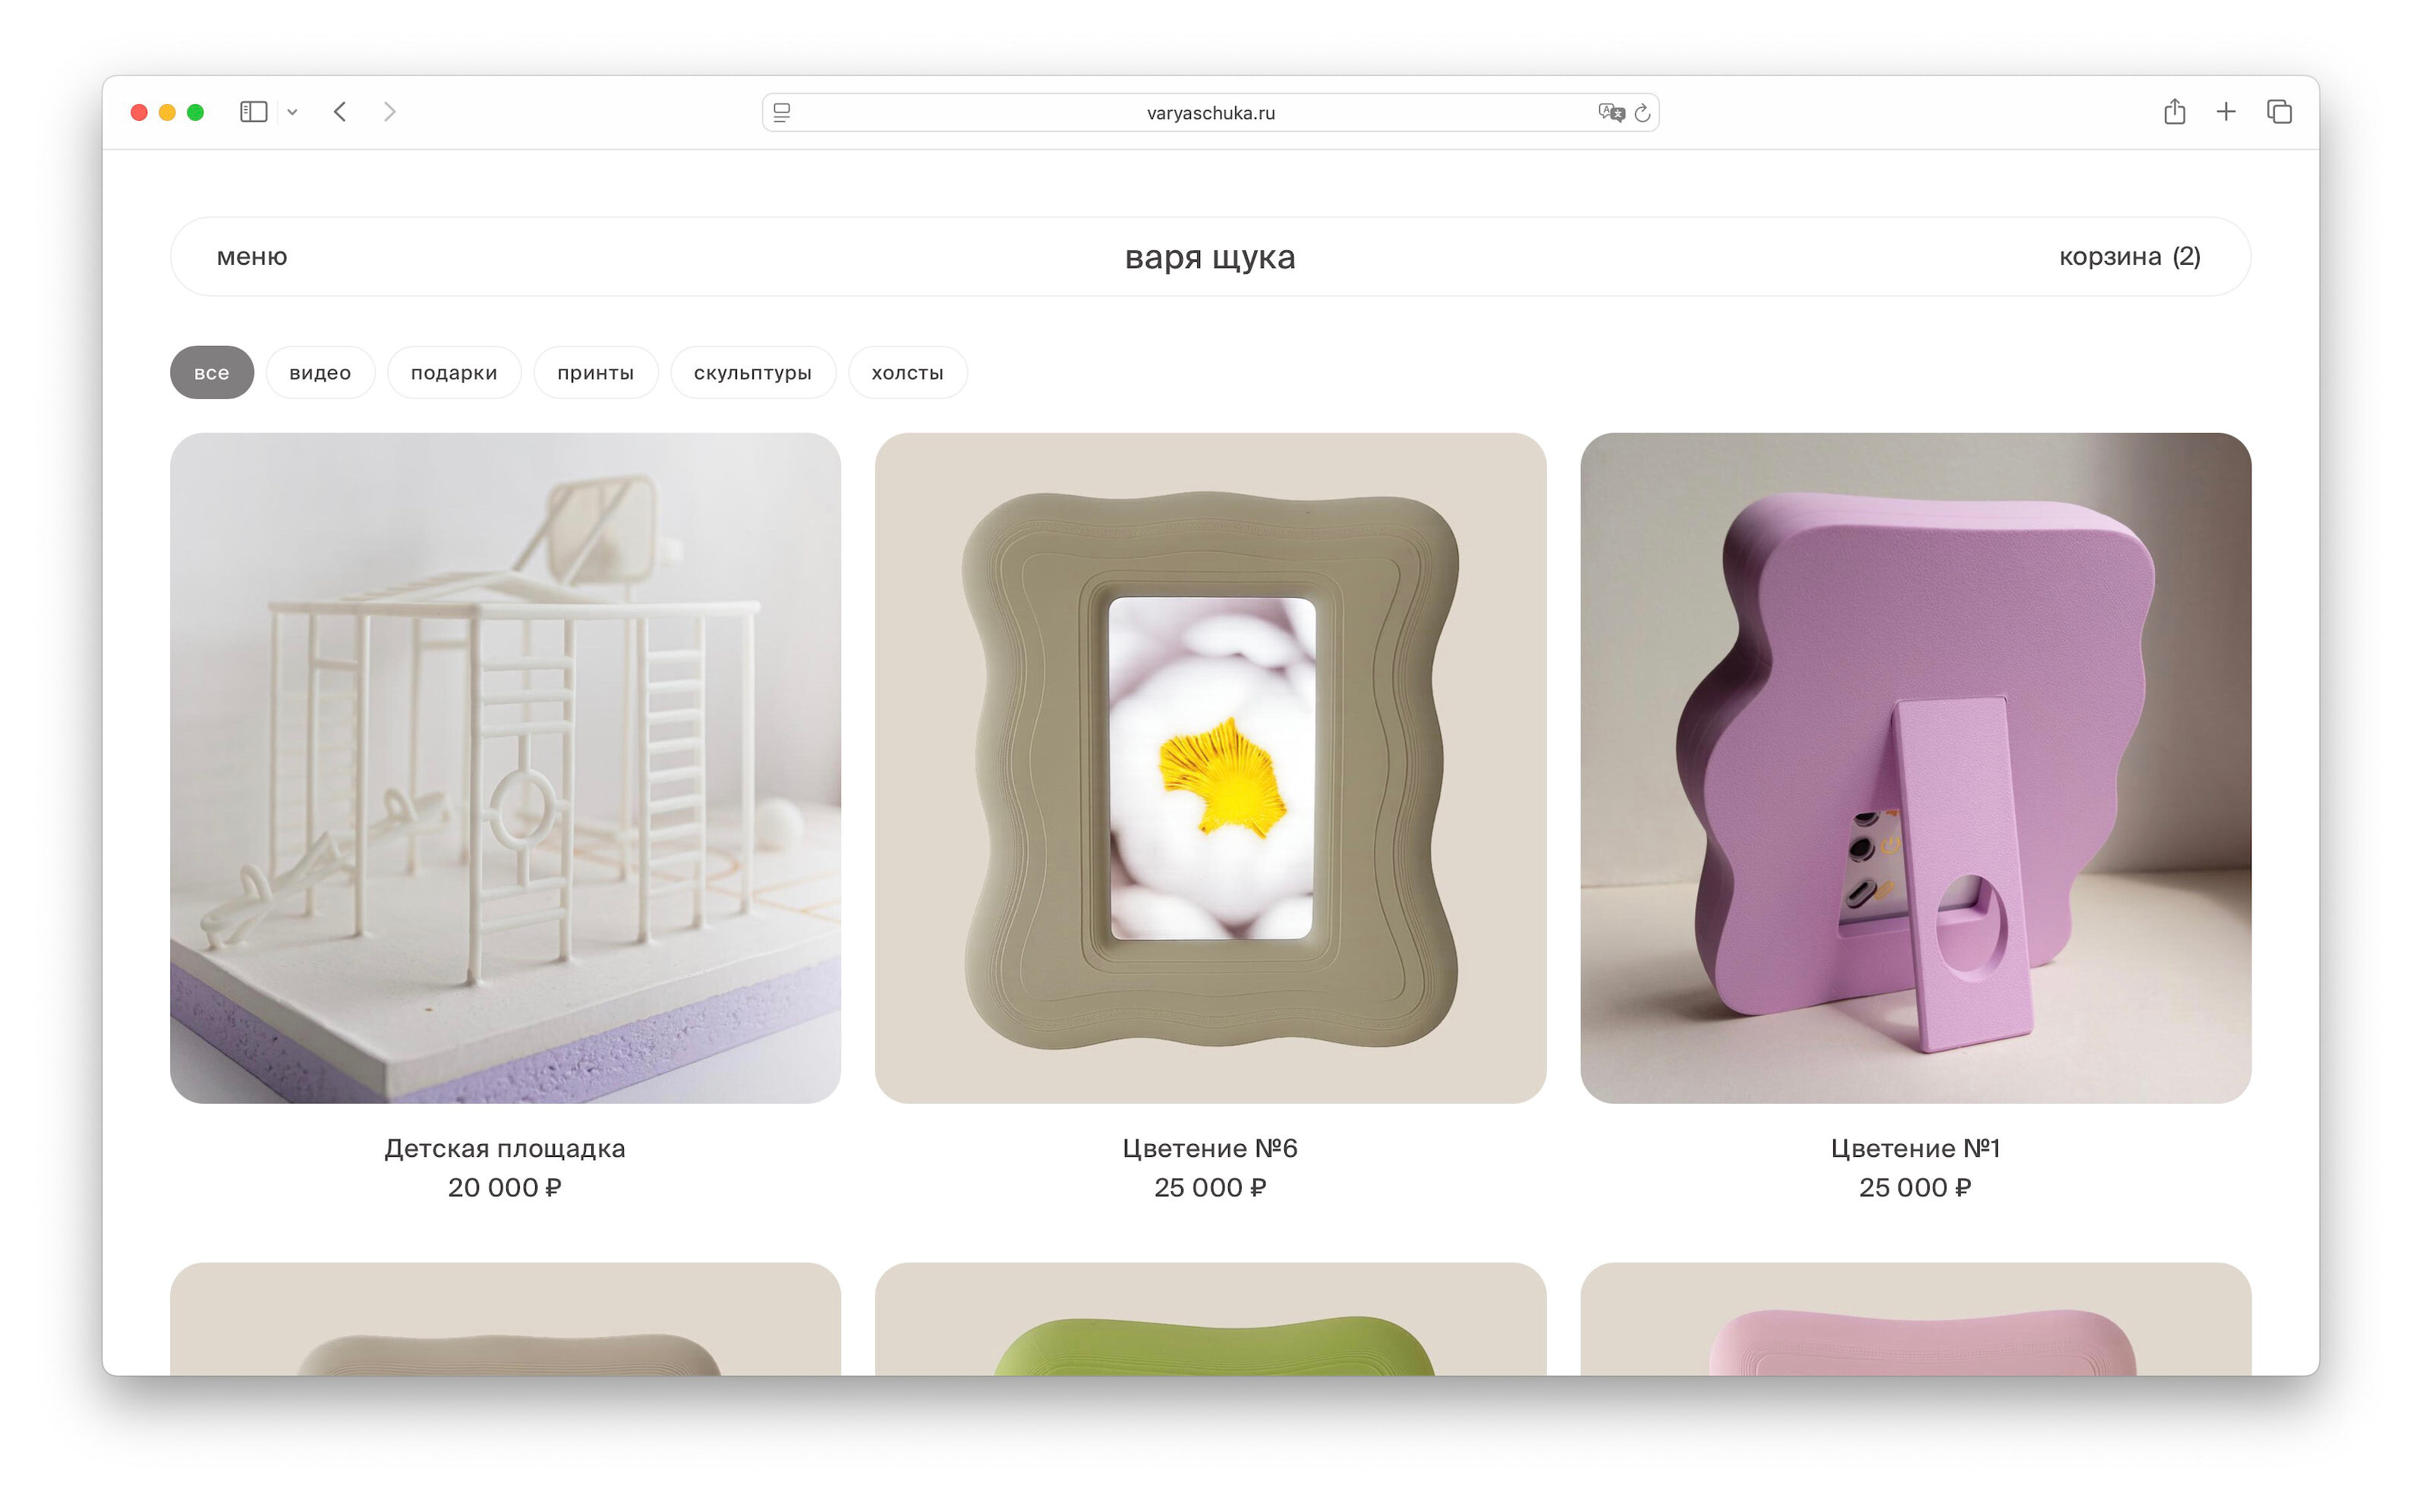Reload the page via refresh icon
This screenshot has height=1512, width=2429.
tap(1642, 113)
